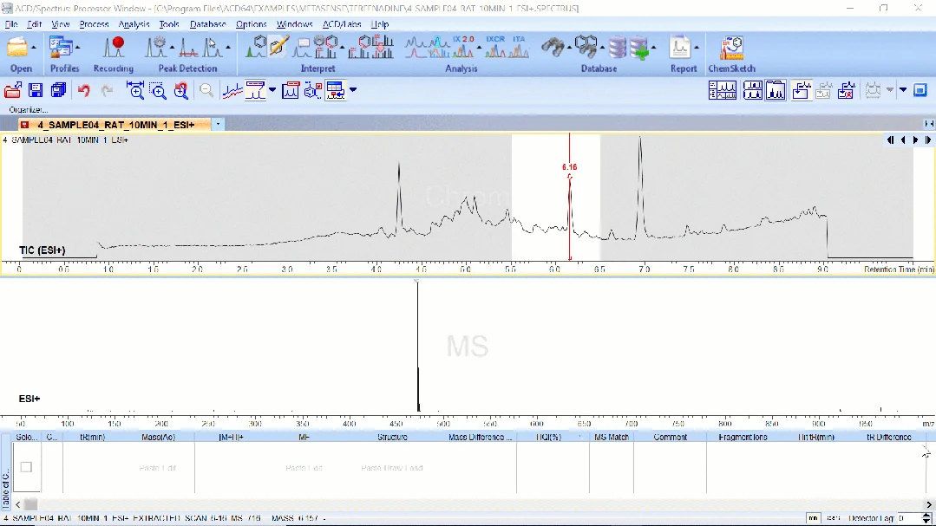Expand the Report dropdown arrow

[x=696, y=48]
